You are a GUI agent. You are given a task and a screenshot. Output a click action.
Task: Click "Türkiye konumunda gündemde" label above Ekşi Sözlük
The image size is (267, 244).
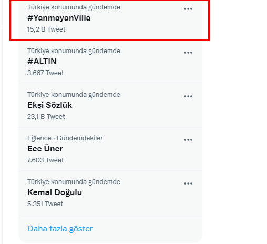click(x=74, y=95)
